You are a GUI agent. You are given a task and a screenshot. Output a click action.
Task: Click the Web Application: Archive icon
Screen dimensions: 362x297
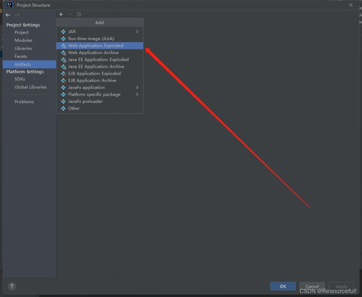[63, 53]
